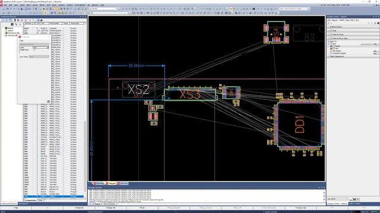Click the red eraser icon in Display Control

click(378, 23)
